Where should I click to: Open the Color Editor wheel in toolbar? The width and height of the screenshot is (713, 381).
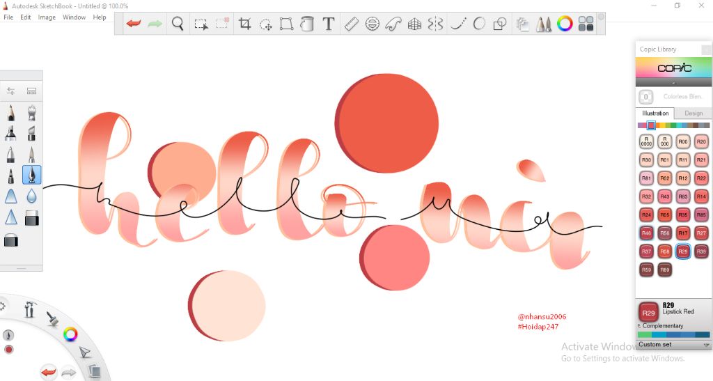pyautogui.click(x=565, y=23)
